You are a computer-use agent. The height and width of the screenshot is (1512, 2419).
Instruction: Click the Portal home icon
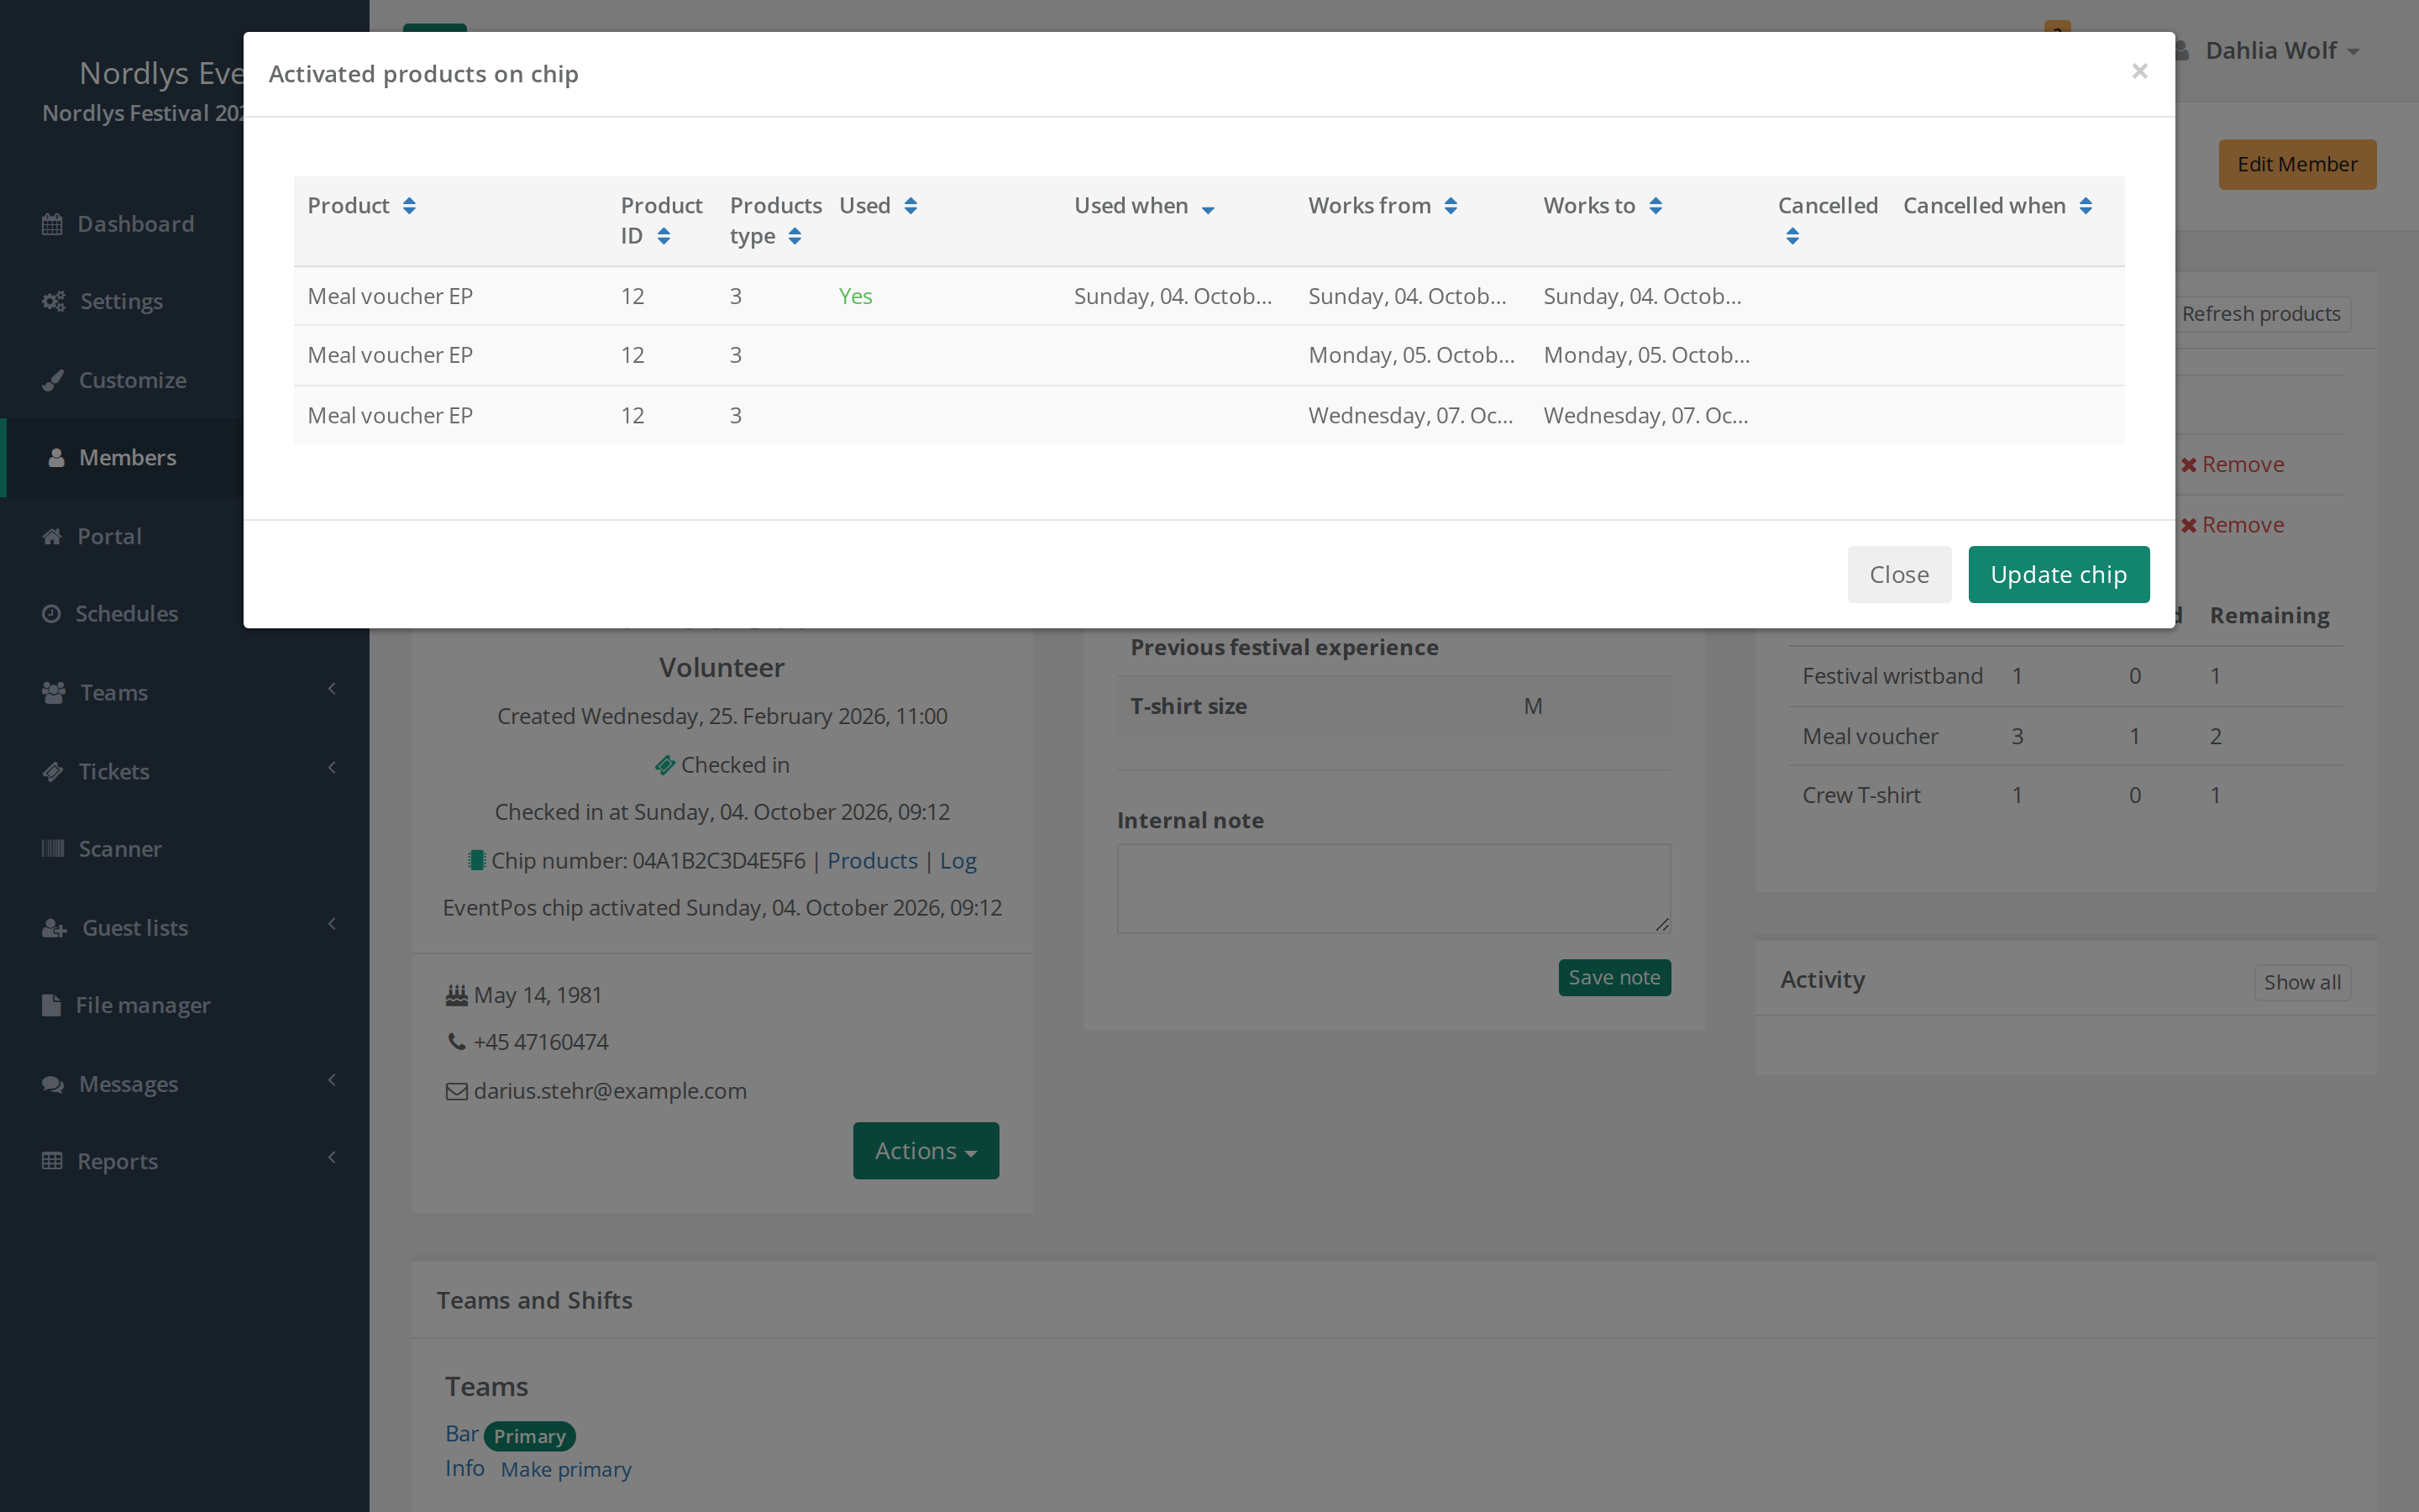point(52,536)
